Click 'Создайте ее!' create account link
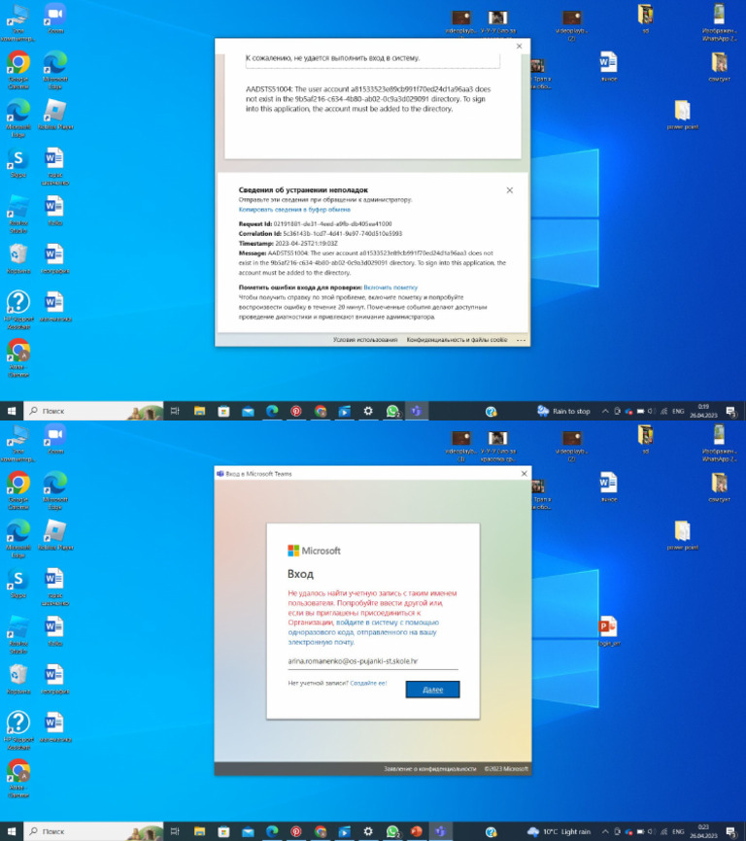 368,684
